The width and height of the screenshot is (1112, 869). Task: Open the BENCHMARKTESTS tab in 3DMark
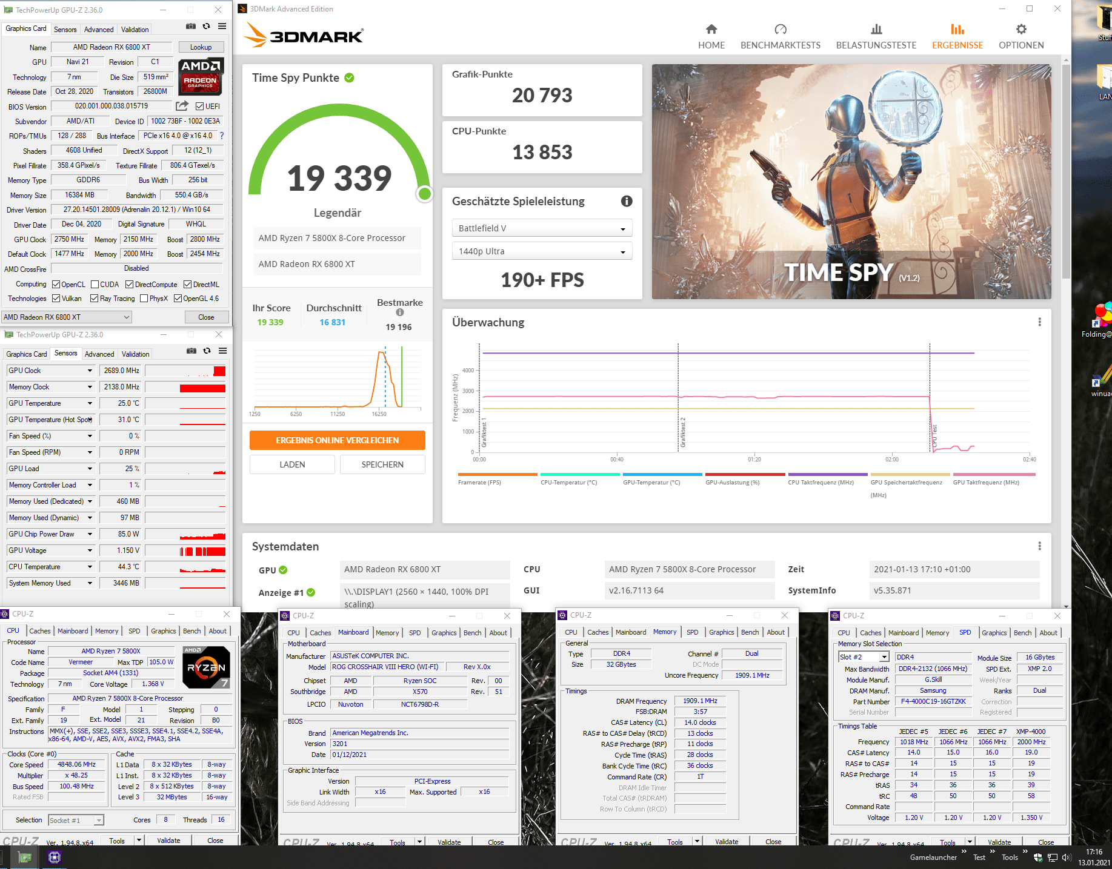pyautogui.click(x=781, y=37)
